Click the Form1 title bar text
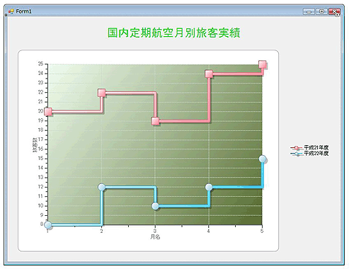354x269 pixels. pyautogui.click(x=23, y=11)
